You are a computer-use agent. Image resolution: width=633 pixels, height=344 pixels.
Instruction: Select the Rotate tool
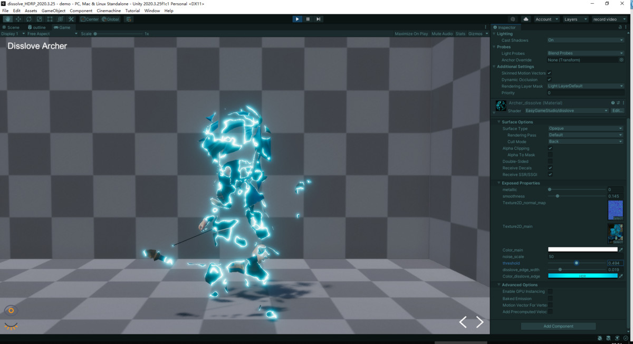(28, 18)
